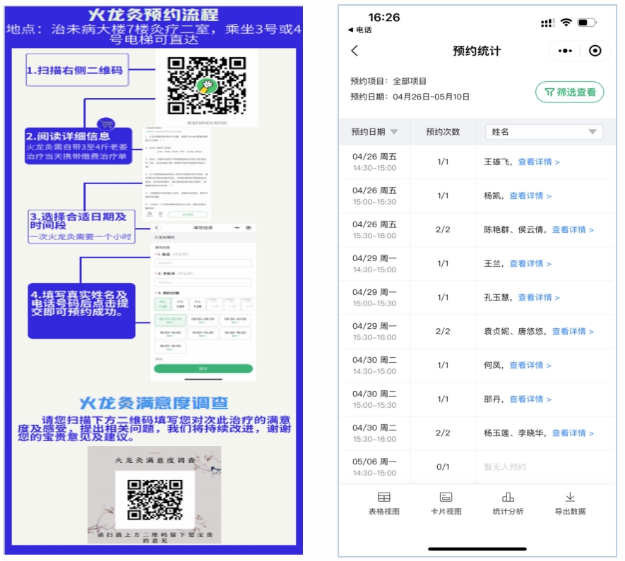This screenshot has height=561, width=625.
Task: Tap the top QR code on the poster
Action: tap(206, 83)
